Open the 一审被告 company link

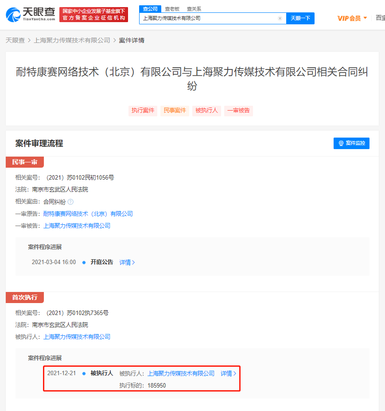[x=77, y=226]
